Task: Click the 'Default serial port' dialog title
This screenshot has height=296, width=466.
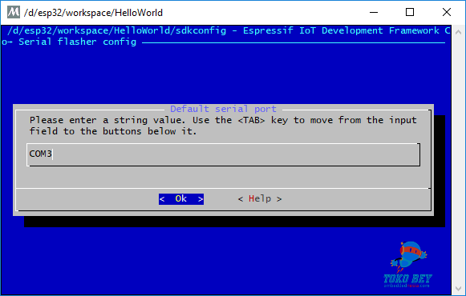Action: tap(223, 109)
